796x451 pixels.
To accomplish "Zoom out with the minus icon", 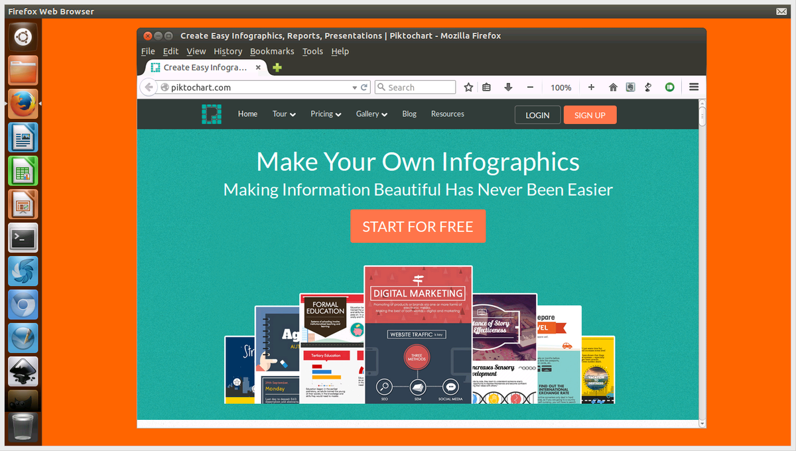I will pos(530,87).
